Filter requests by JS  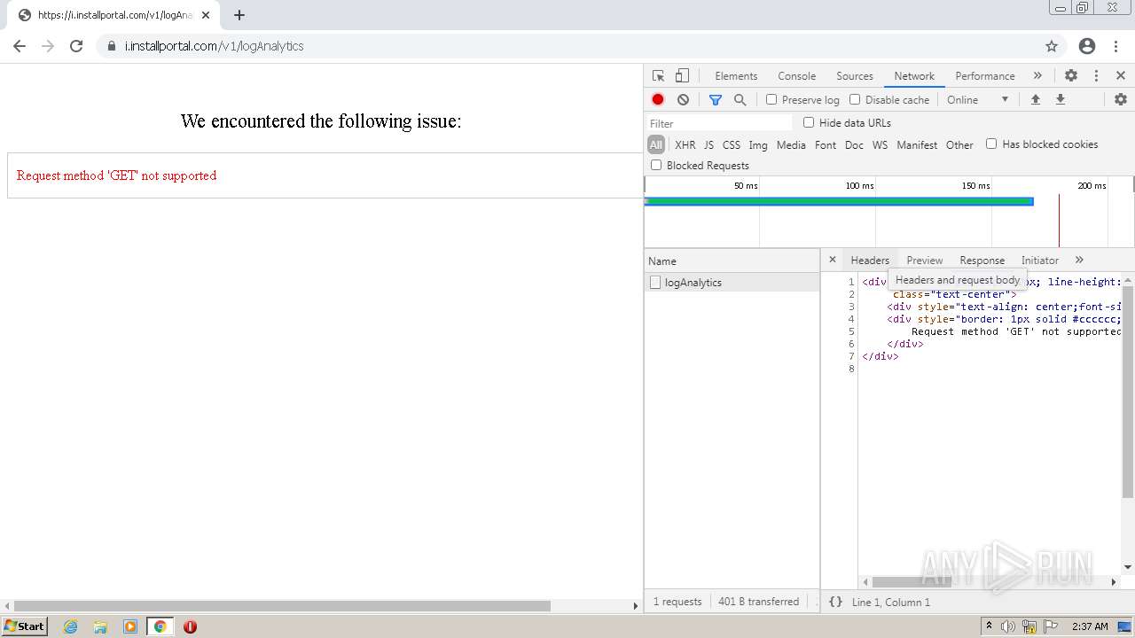click(708, 144)
